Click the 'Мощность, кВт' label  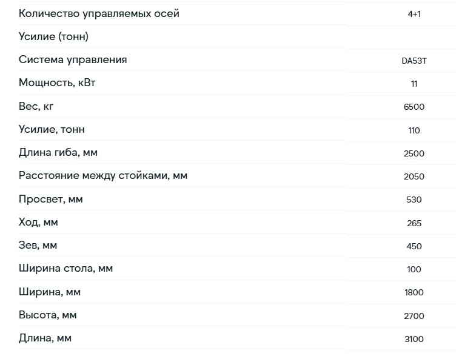coord(57,83)
